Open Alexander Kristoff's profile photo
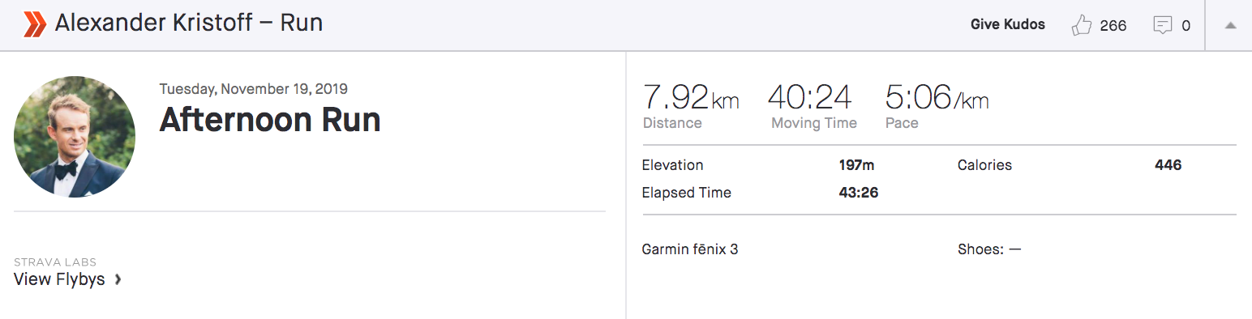Screen dimensions: 1252x319 click(x=75, y=137)
